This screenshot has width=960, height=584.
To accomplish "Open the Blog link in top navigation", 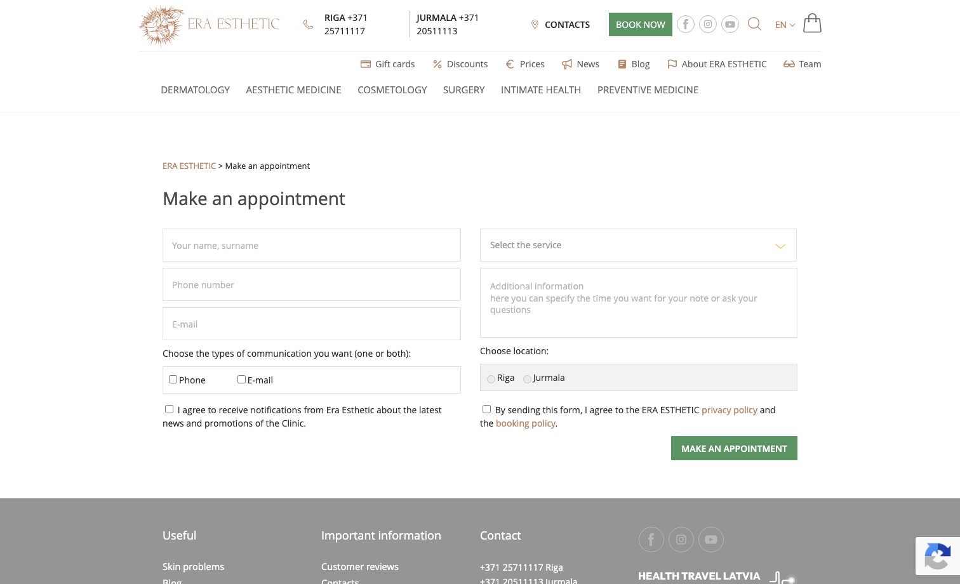I will [x=641, y=64].
